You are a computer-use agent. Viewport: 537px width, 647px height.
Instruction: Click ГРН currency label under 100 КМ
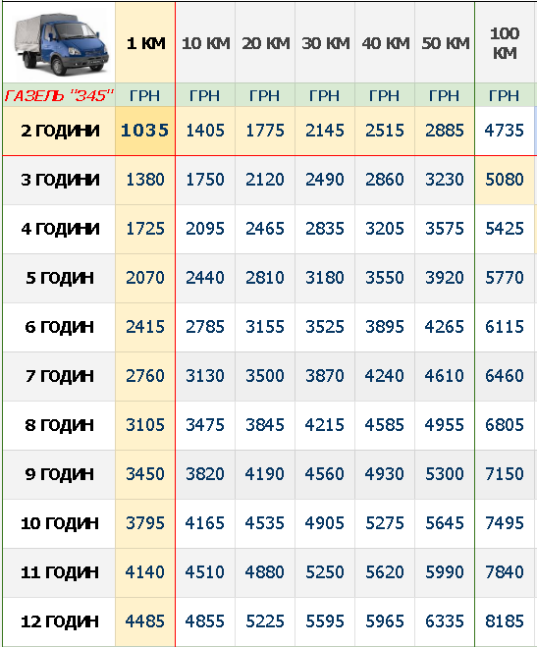pos(504,96)
